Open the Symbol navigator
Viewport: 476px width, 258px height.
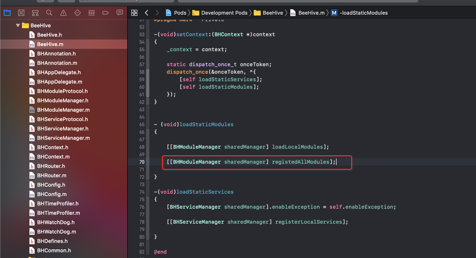pos(35,13)
